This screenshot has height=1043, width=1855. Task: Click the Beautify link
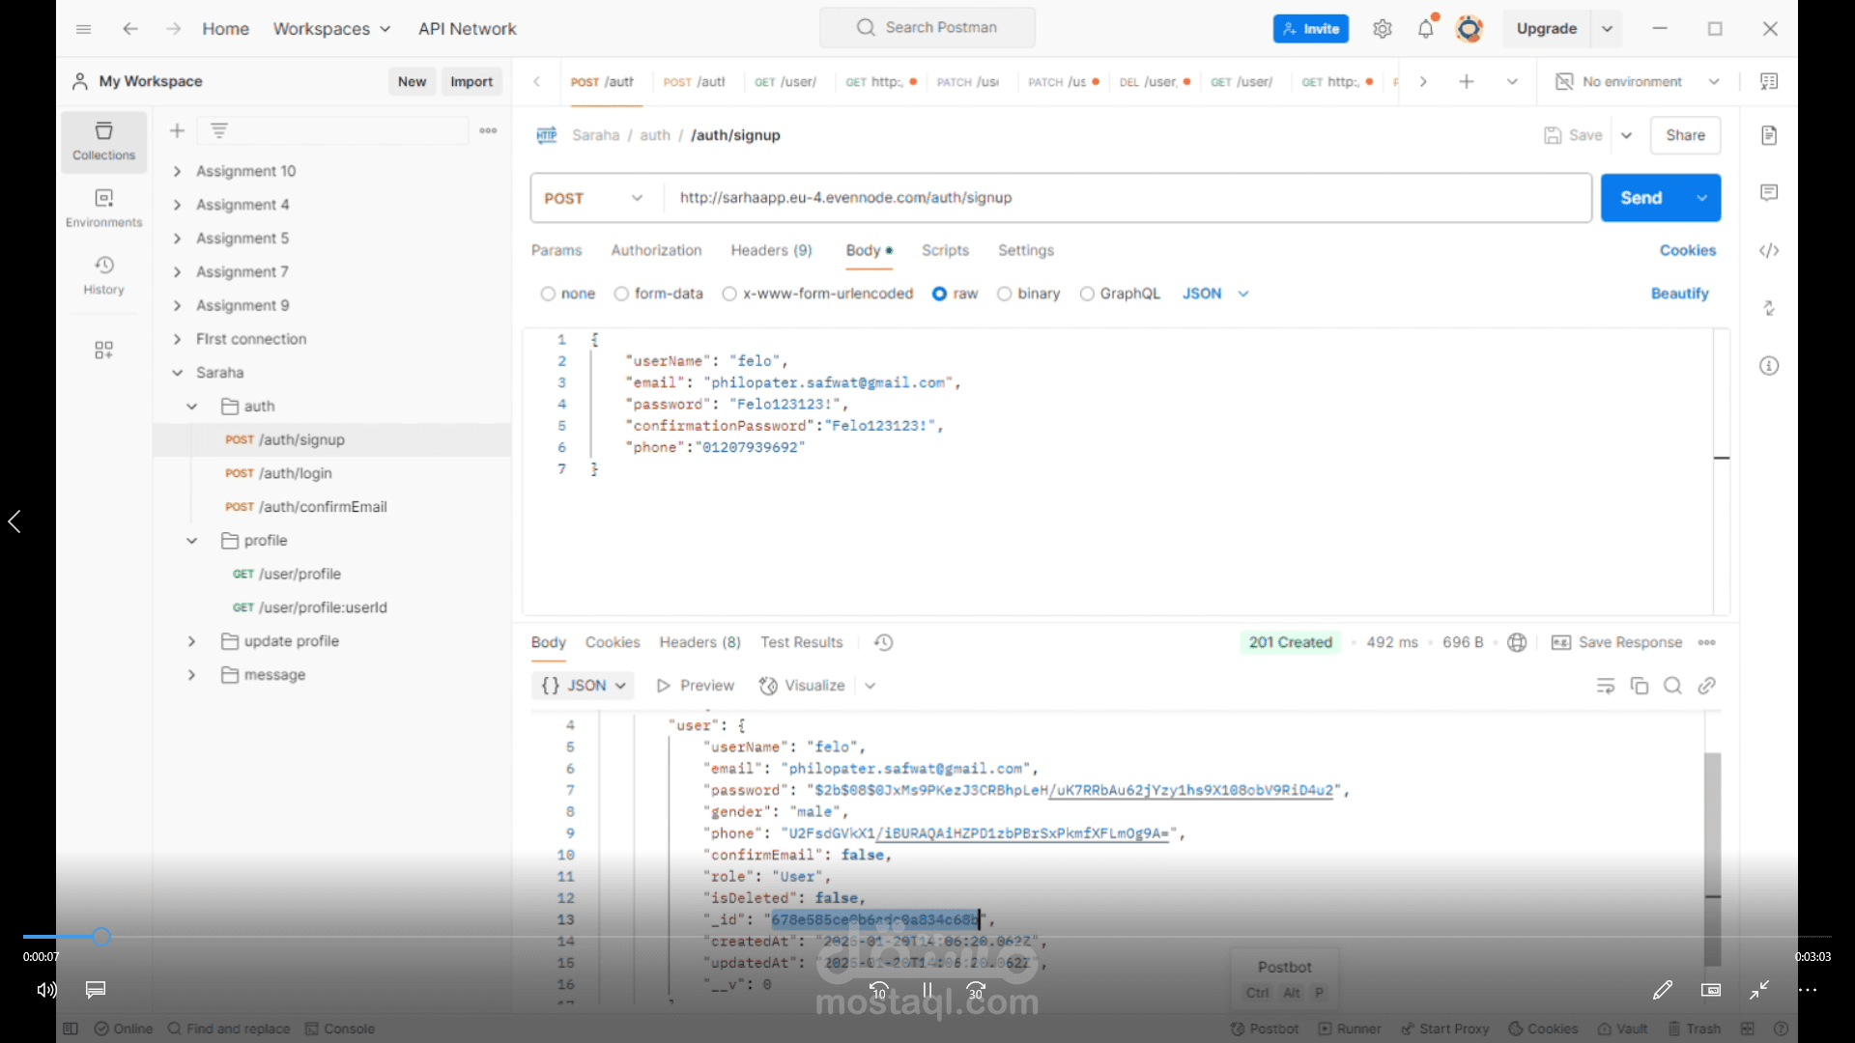tap(1679, 294)
